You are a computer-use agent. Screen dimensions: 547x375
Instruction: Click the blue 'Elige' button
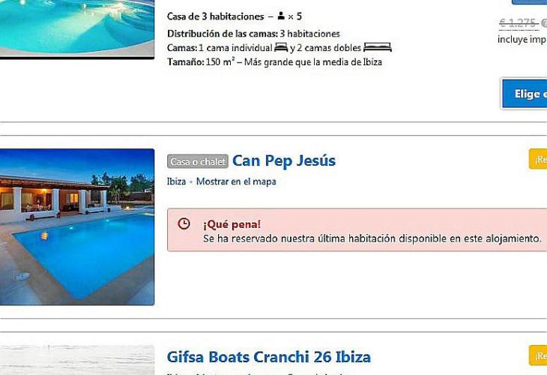point(525,94)
